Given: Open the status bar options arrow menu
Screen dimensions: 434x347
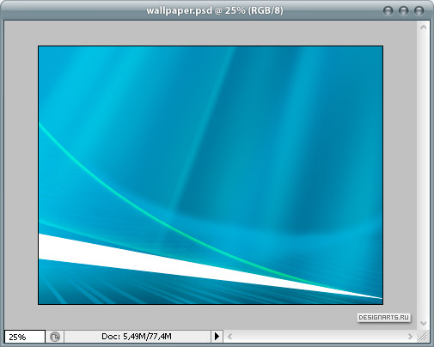Looking at the screenshot, I should pos(217,337).
